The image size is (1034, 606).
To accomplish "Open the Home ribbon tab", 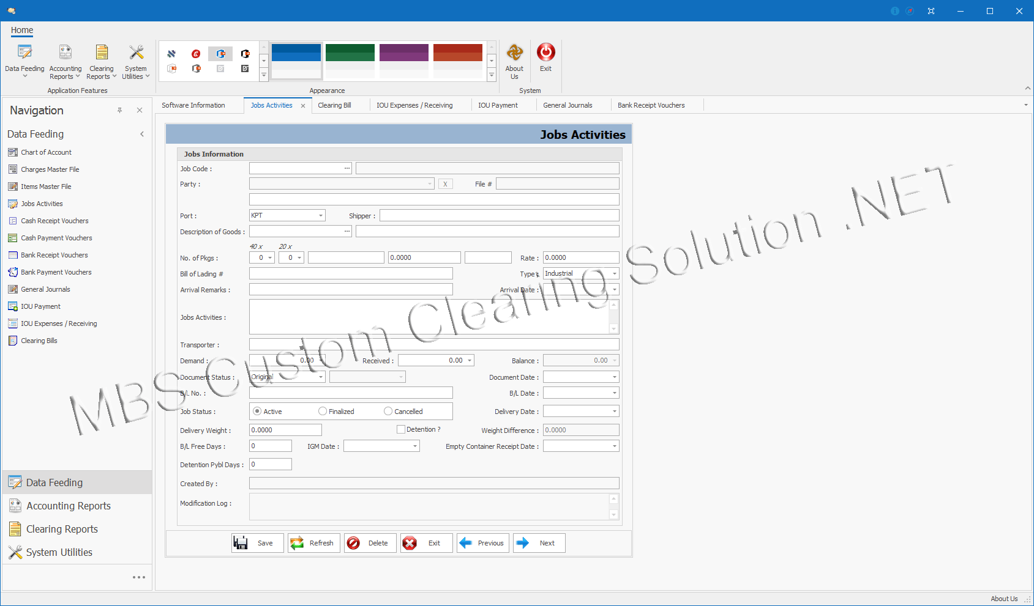I will (22, 30).
